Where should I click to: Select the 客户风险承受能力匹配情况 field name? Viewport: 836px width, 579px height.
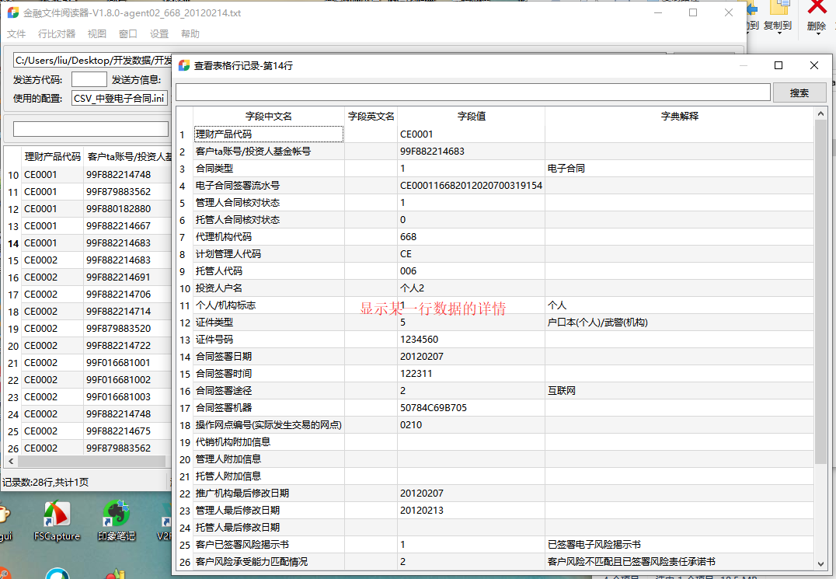269,561
